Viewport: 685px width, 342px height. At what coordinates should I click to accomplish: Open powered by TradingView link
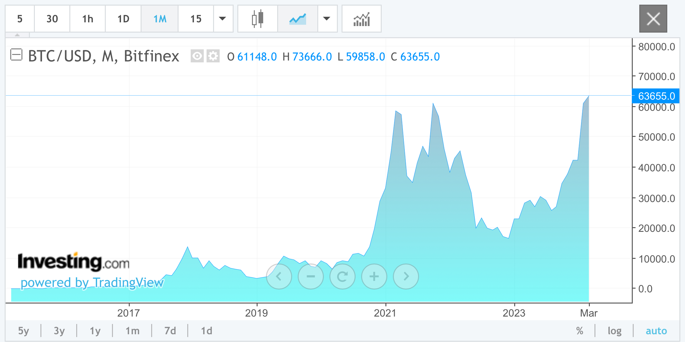point(92,282)
